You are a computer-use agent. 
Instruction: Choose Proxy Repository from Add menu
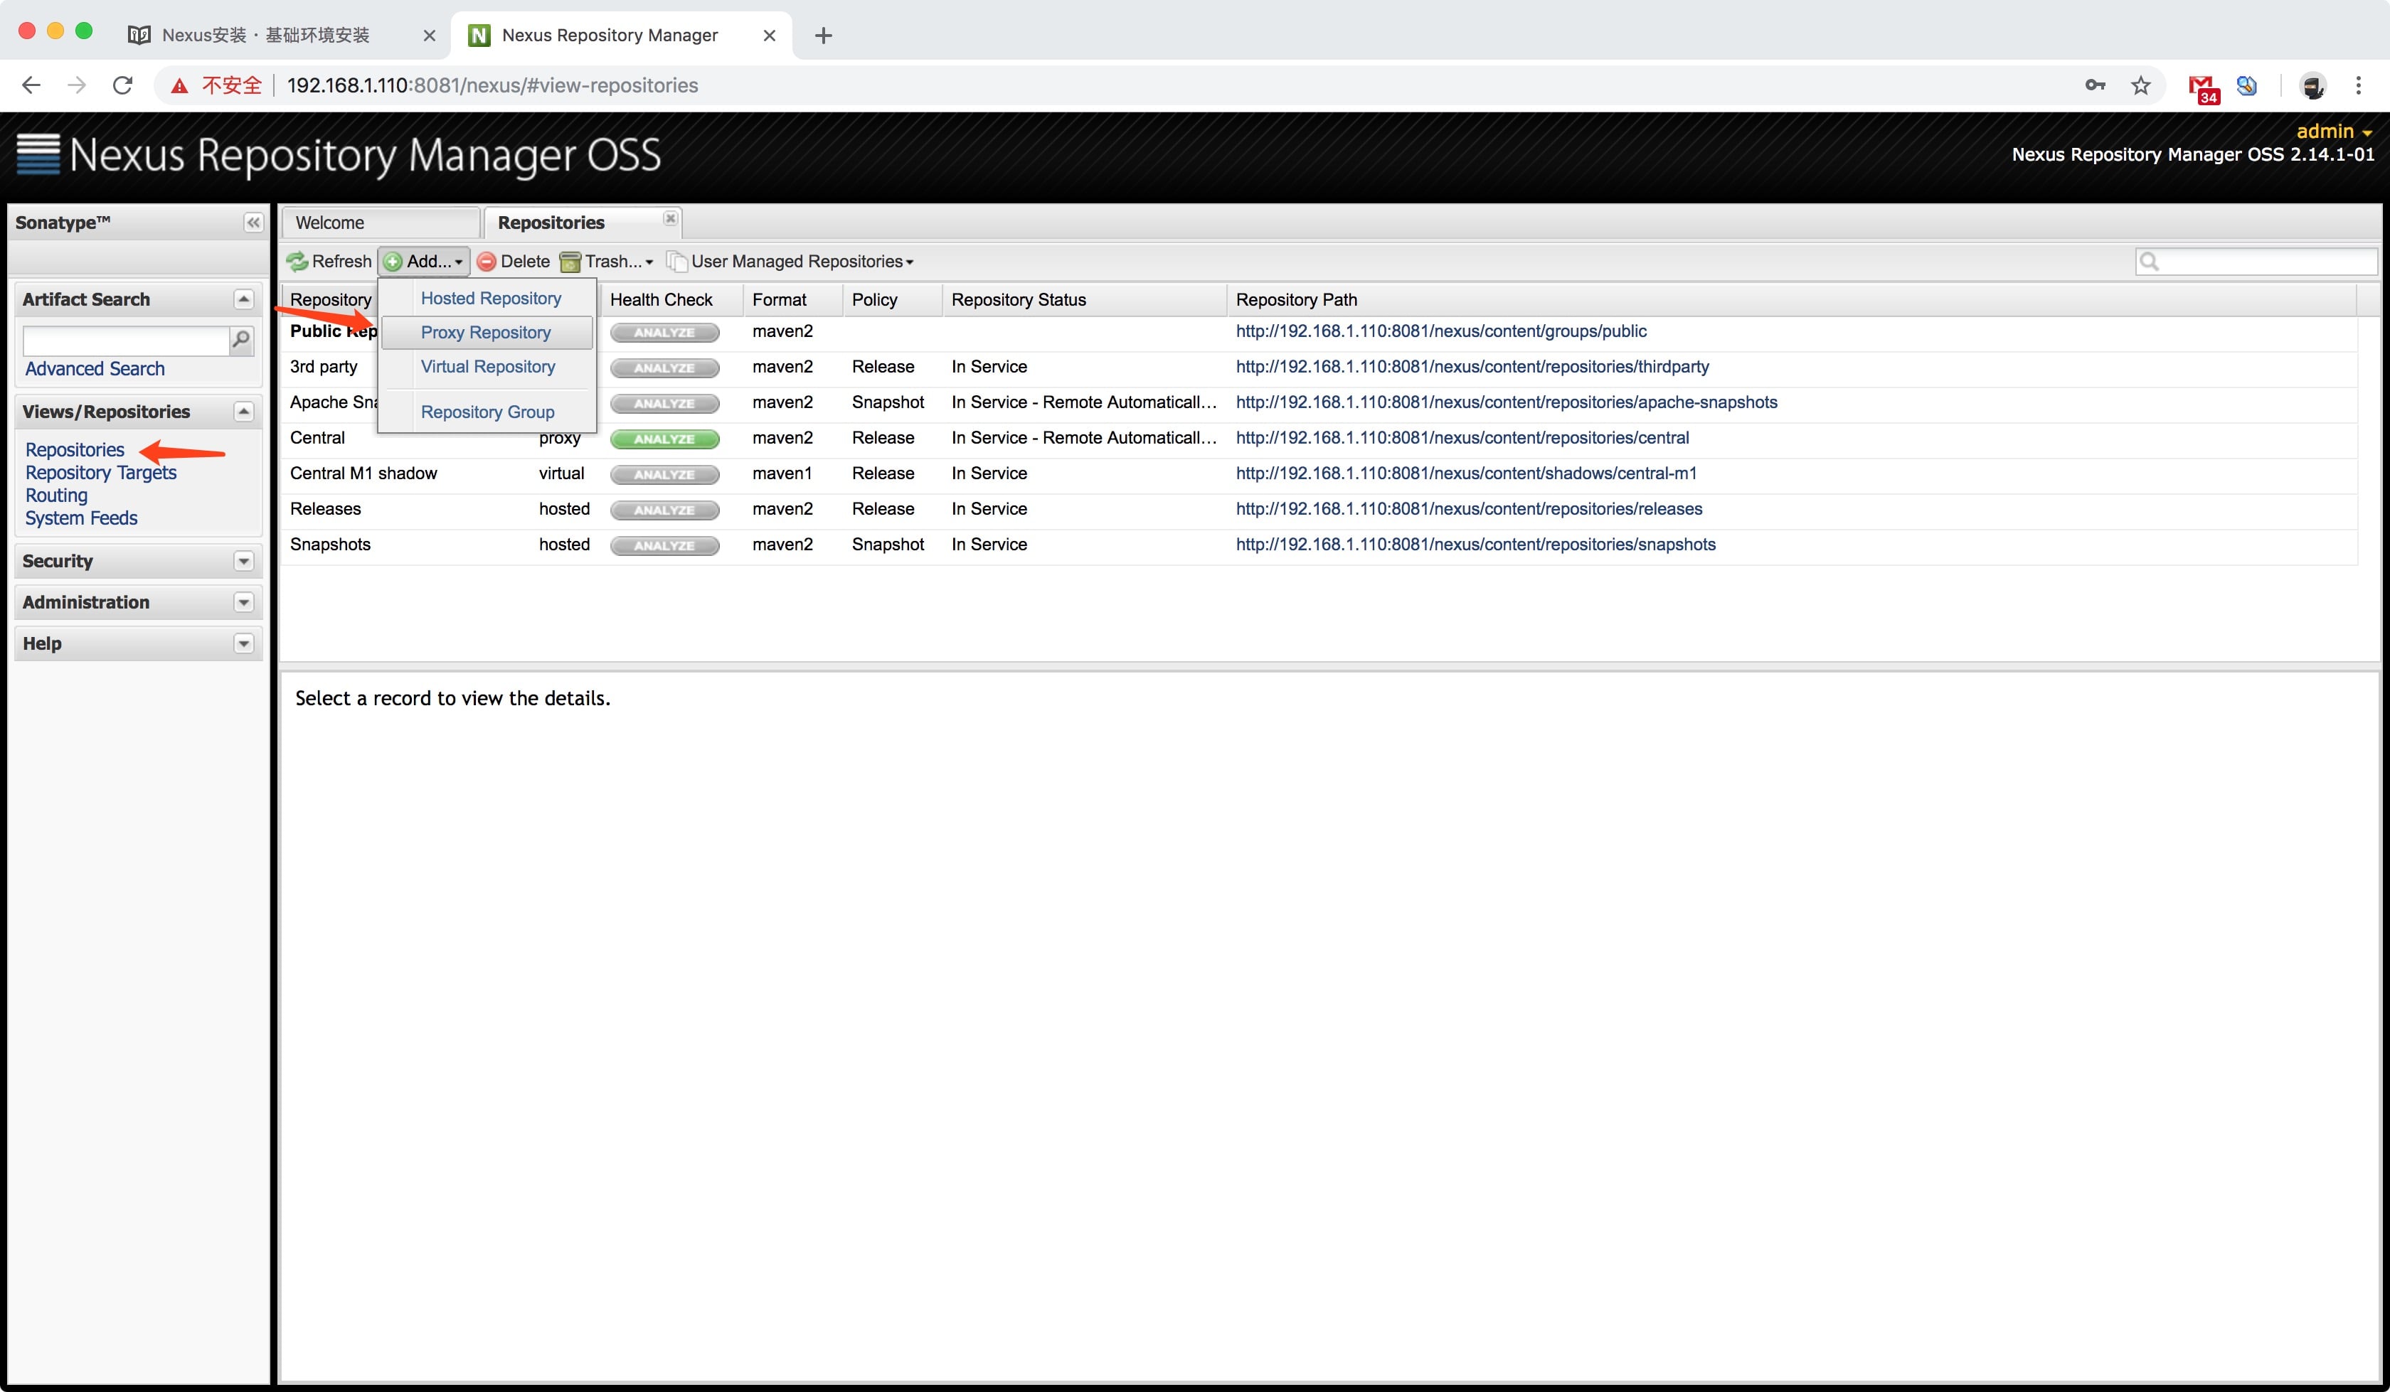click(486, 333)
